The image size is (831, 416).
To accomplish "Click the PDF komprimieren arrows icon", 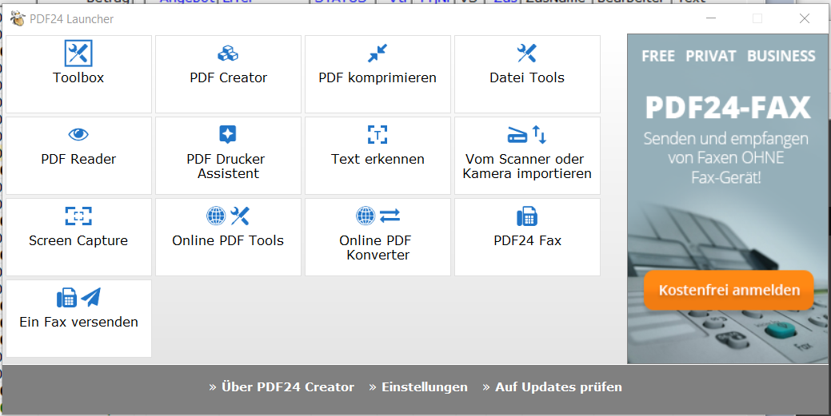I will [378, 53].
